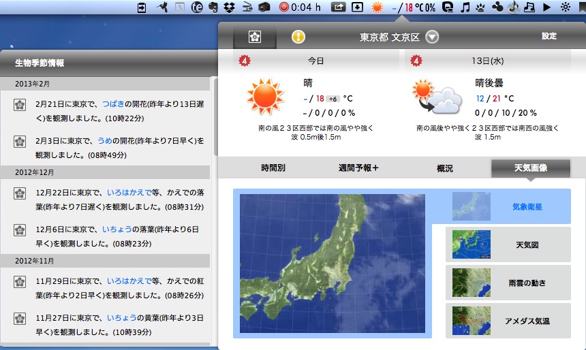Click the red pollen badge for today

[244, 61]
